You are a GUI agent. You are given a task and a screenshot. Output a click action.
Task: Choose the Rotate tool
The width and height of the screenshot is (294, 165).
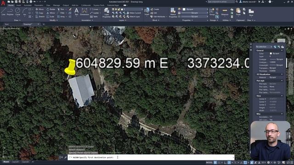[x=51, y=9]
